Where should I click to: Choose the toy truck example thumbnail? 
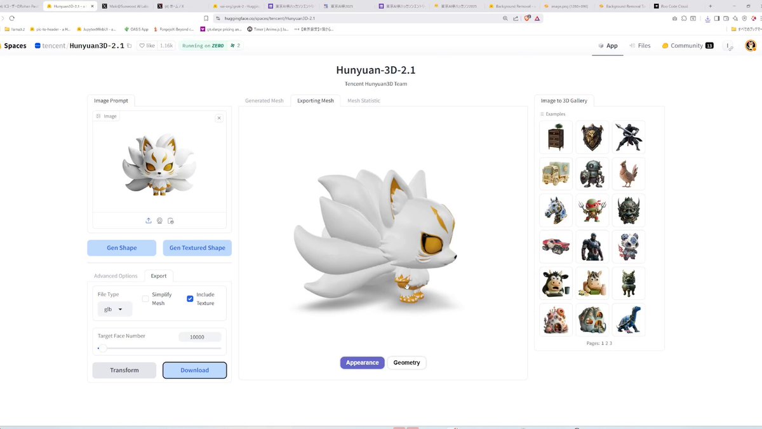[556, 174]
